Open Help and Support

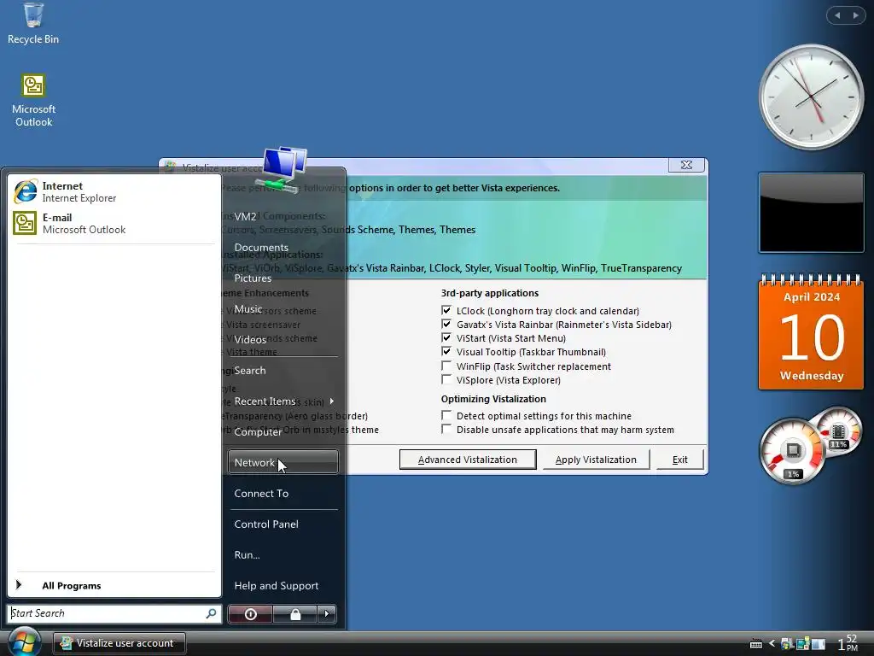(283, 585)
